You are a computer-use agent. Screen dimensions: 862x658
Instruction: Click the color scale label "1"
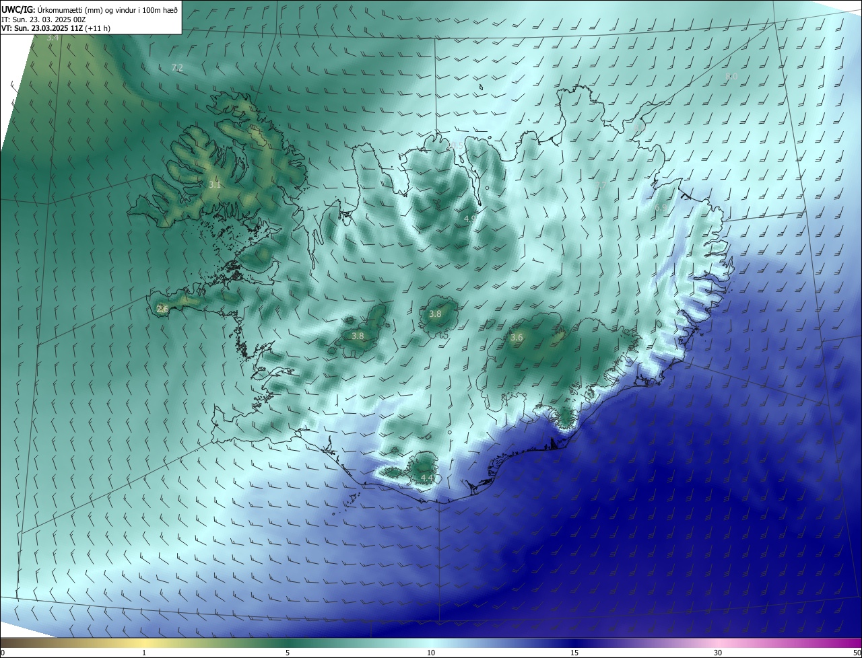point(144,653)
